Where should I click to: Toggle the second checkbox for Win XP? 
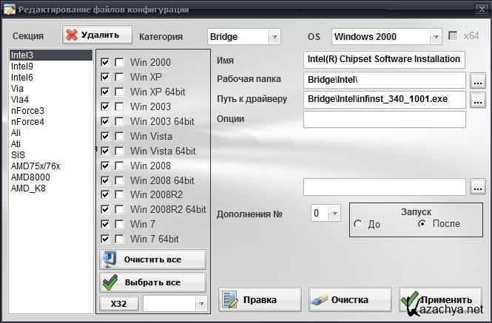pyautogui.click(x=119, y=77)
